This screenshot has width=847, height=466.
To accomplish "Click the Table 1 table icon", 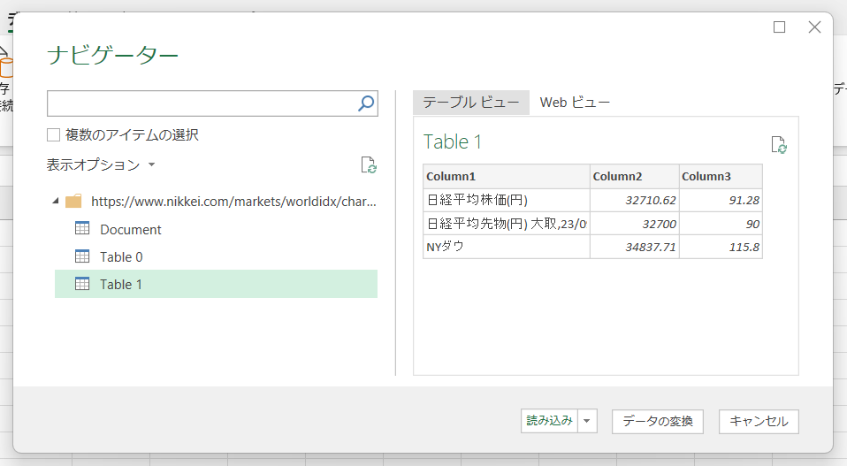I will tap(82, 284).
